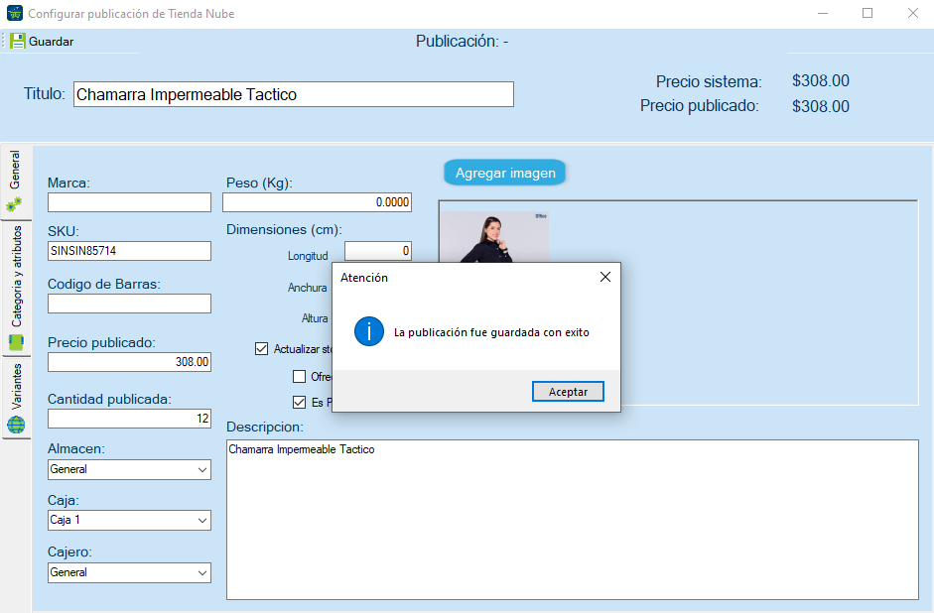The width and height of the screenshot is (934, 613).
Task: Click inside the Descripcion text area
Action: click(573, 520)
